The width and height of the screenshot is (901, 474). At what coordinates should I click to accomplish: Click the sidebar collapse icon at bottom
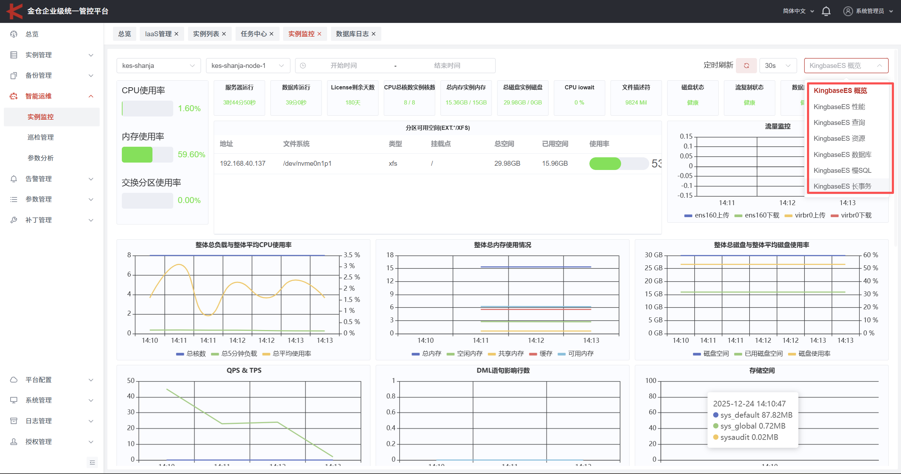tap(92, 462)
